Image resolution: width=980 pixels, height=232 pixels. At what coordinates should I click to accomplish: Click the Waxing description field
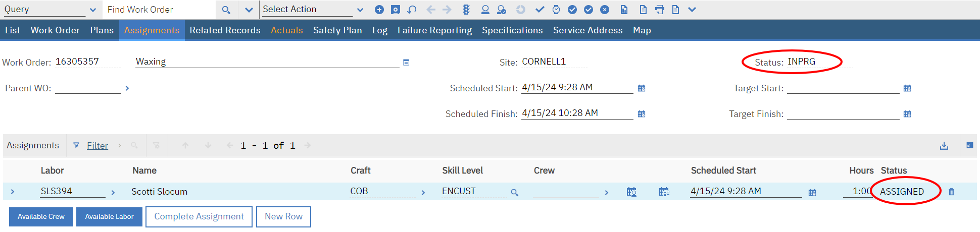[267, 62]
